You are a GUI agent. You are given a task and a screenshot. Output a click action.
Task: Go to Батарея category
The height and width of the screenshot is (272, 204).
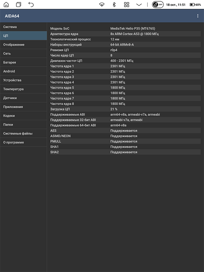coord(10,62)
